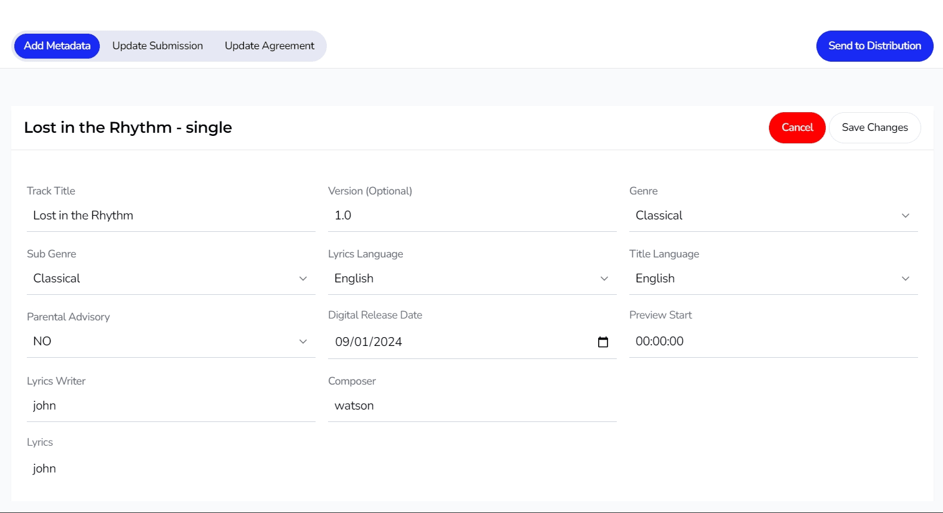Viewport: 943px width, 513px height.
Task: Click the Version (Optional) input field
Action: pos(472,216)
